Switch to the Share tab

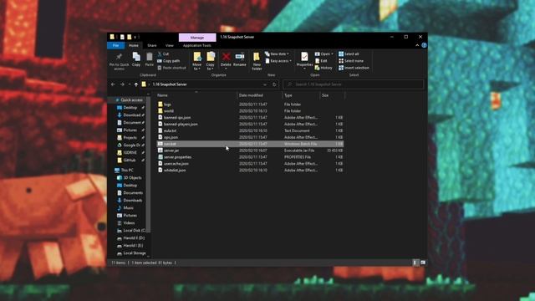pos(152,45)
